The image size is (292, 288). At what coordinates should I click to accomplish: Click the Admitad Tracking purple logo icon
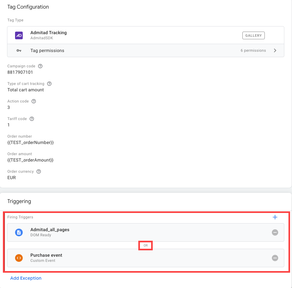coord(19,35)
